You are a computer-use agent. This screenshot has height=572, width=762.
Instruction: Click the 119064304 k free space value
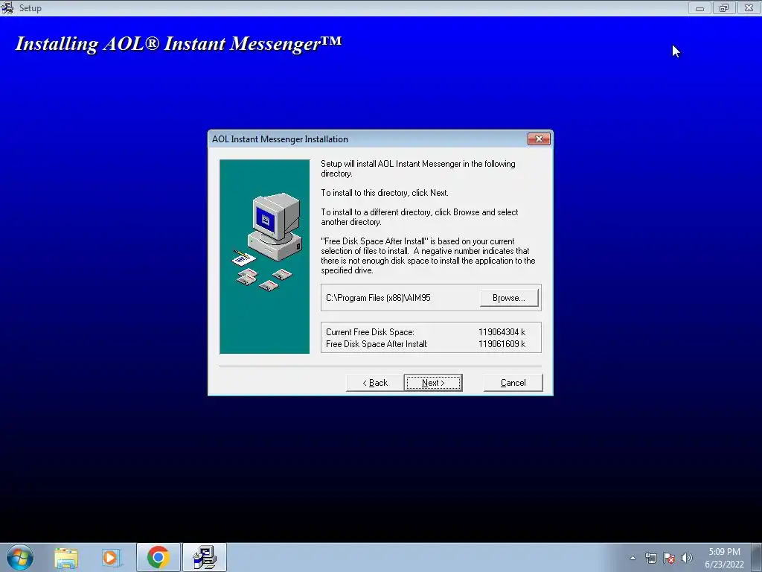(502, 332)
